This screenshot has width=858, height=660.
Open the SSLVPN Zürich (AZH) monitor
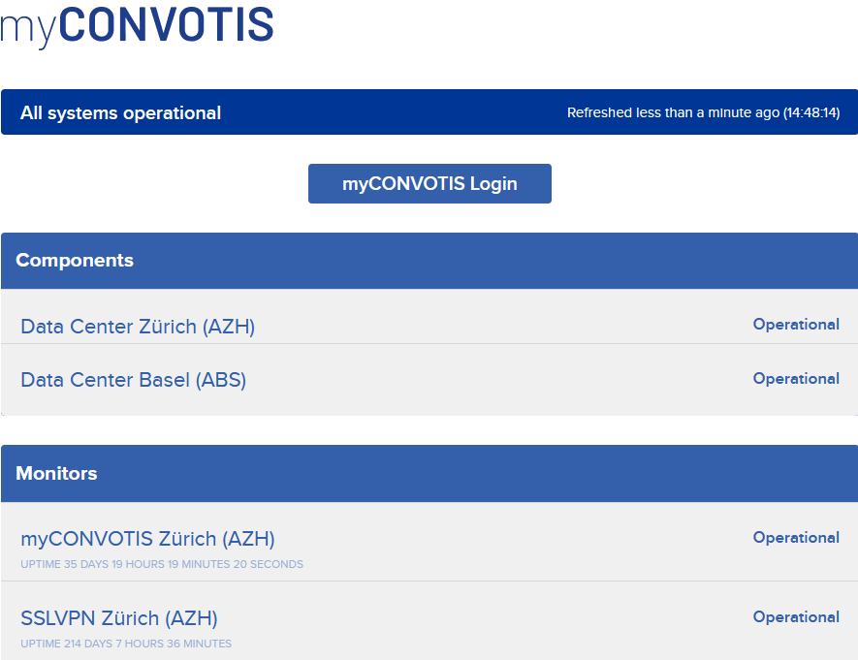118,618
